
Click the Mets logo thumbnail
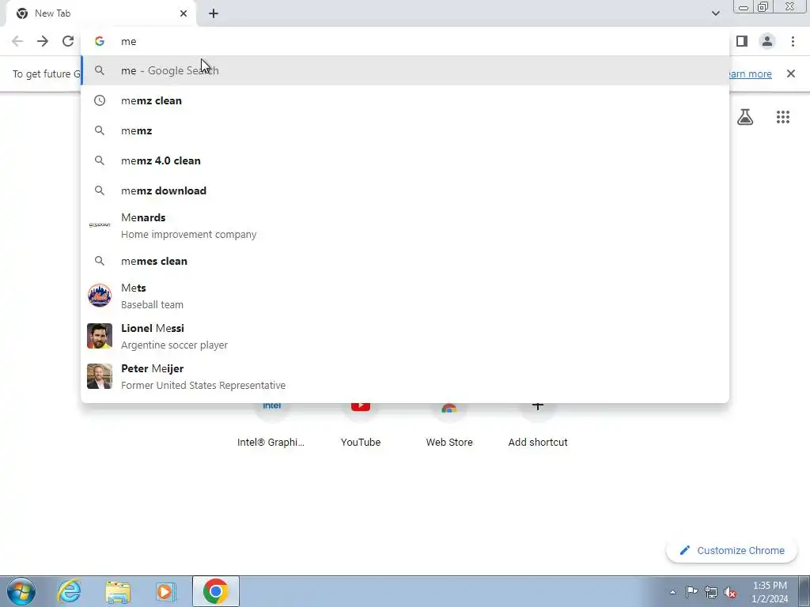pyautogui.click(x=100, y=296)
